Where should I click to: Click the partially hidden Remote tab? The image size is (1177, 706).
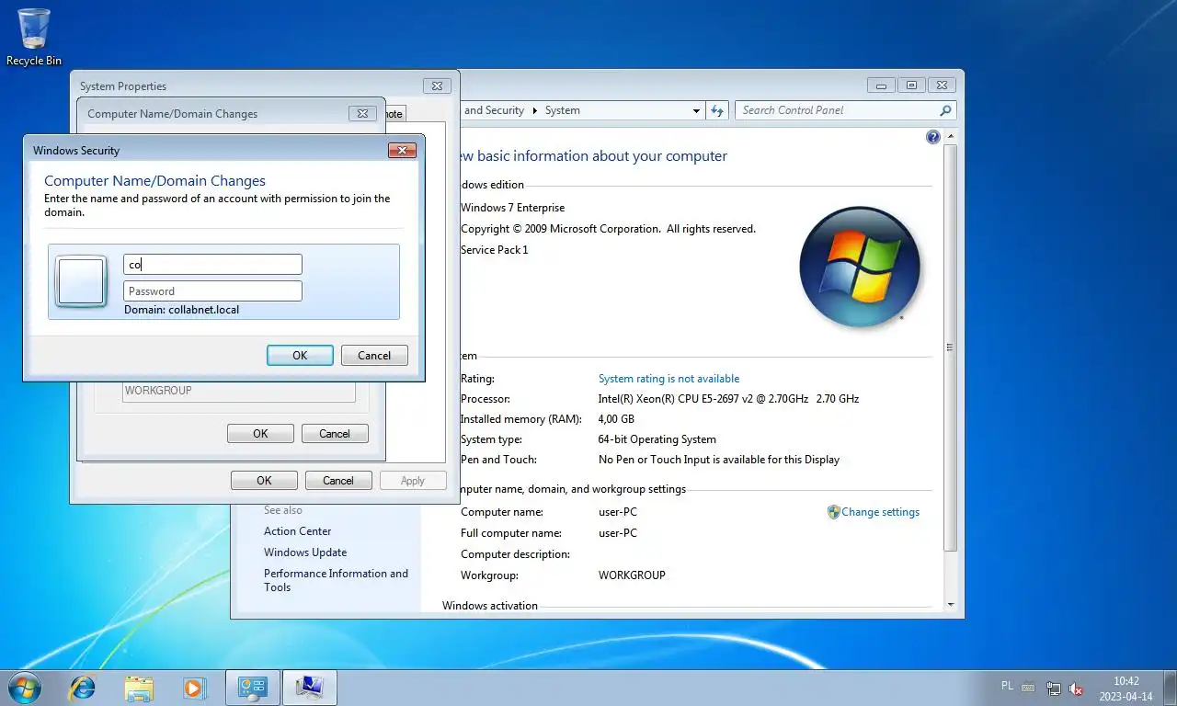click(x=394, y=114)
